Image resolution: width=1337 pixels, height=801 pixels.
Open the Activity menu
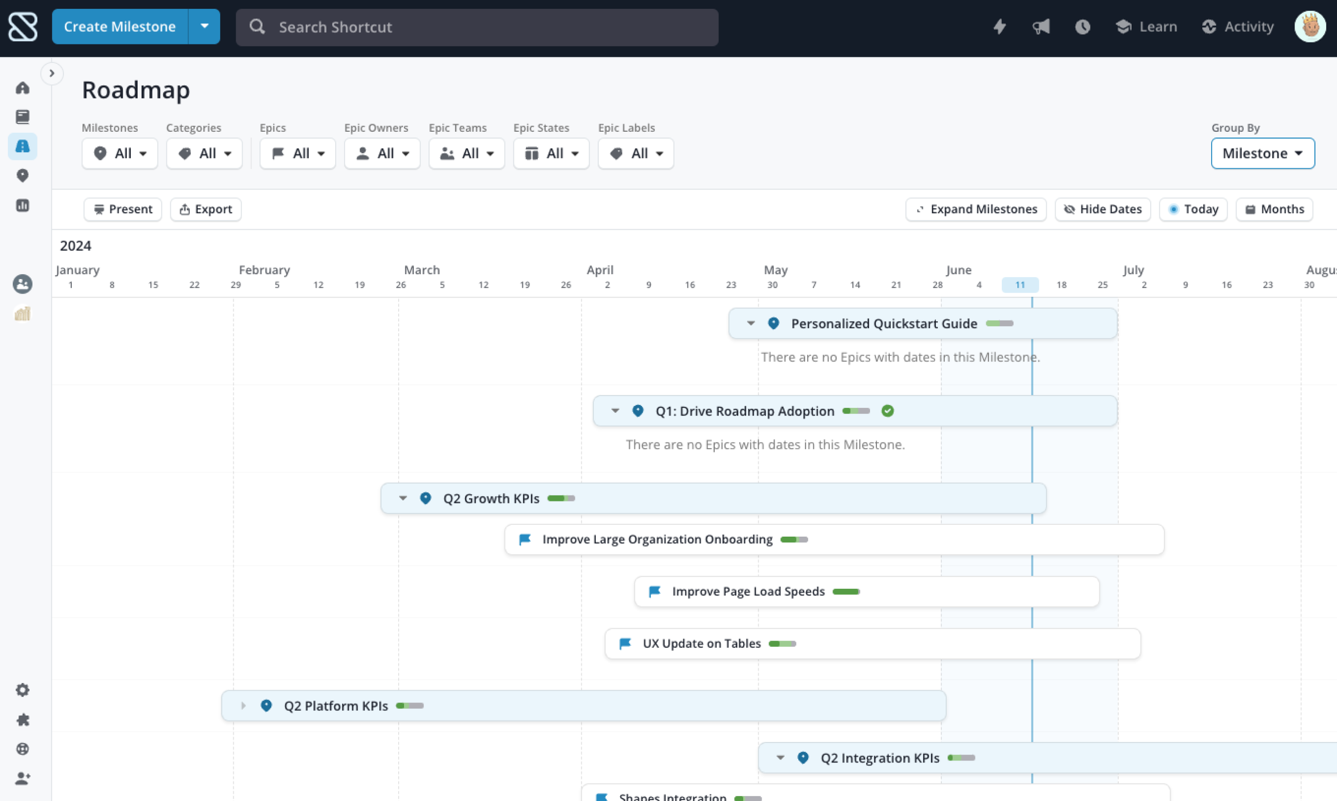(x=1237, y=26)
